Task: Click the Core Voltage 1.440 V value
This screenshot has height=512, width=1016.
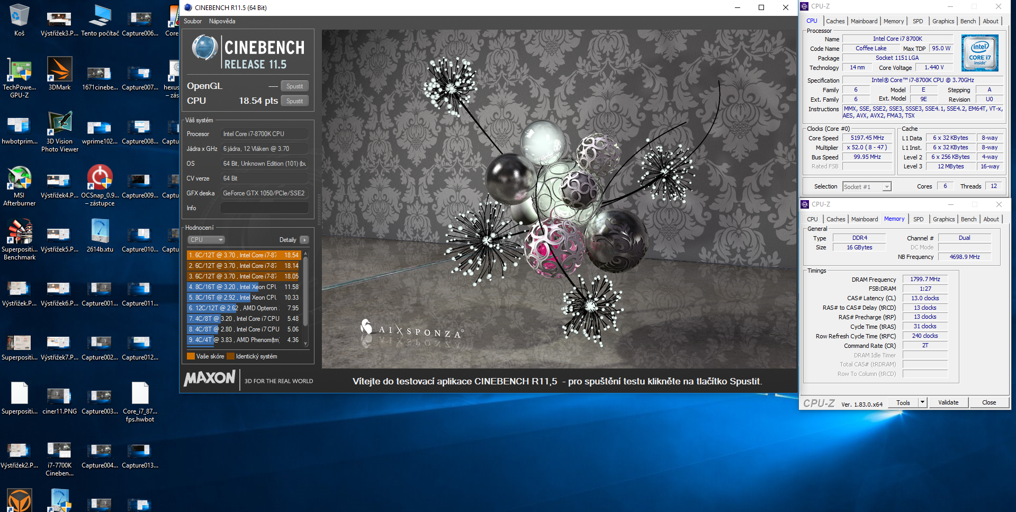Action: tap(934, 67)
